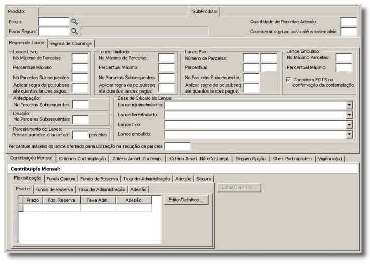The width and height of the screenshot is (370, 274).
Task: Click the Fdo. Reserva column header
Action: [x=61, y=200]
